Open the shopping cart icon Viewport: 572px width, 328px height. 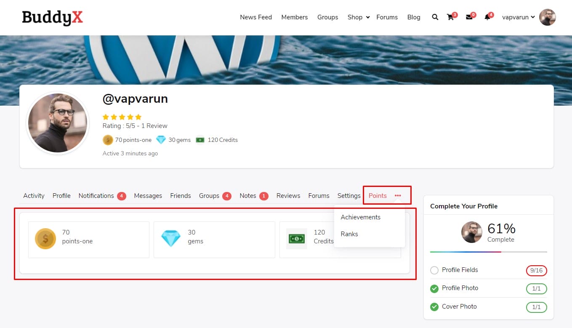450,17
